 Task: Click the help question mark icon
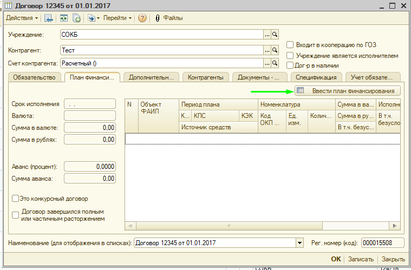pos(142,18)
